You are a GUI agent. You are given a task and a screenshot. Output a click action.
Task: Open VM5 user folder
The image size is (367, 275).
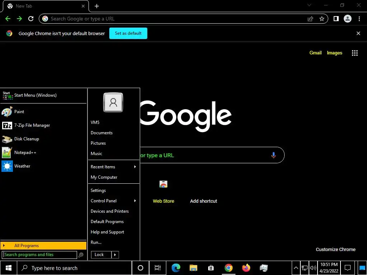click(x=114, y=122)
